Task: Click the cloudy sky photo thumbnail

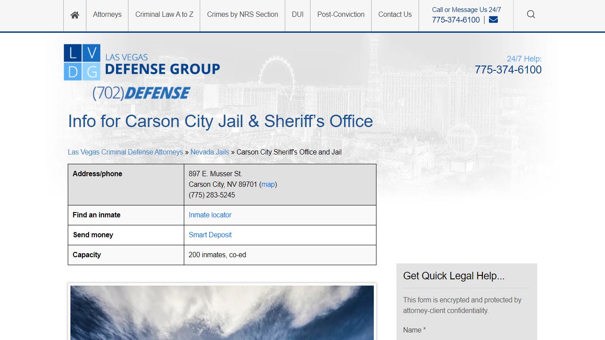Action: 222,313
